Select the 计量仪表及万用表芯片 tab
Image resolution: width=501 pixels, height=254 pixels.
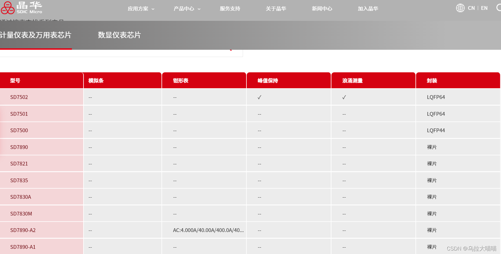[36, 35]
